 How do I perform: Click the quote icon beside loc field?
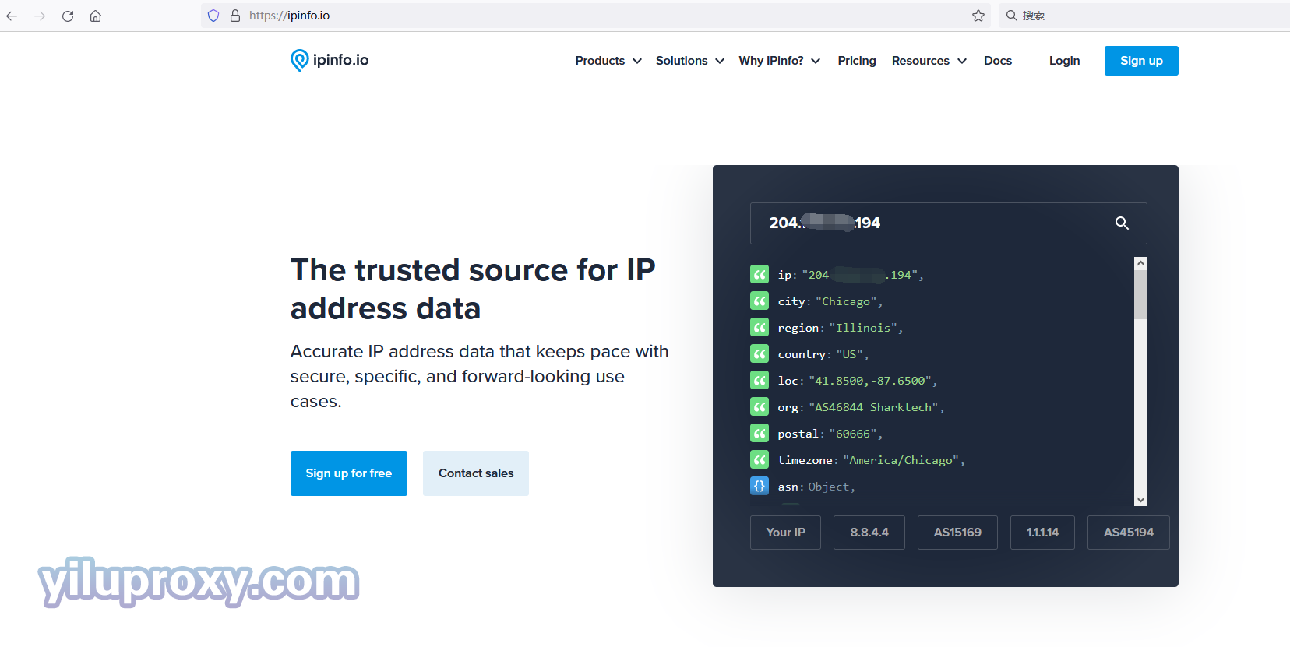(760, 380)
